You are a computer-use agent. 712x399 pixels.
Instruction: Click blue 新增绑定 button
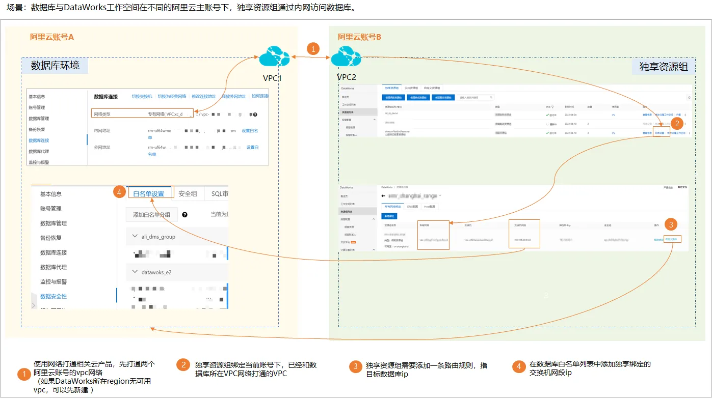click(389, 216)
